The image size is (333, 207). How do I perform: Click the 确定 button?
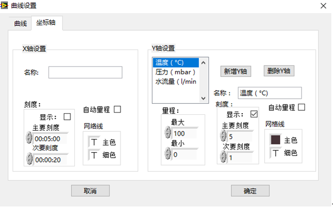tap(250, 191)
